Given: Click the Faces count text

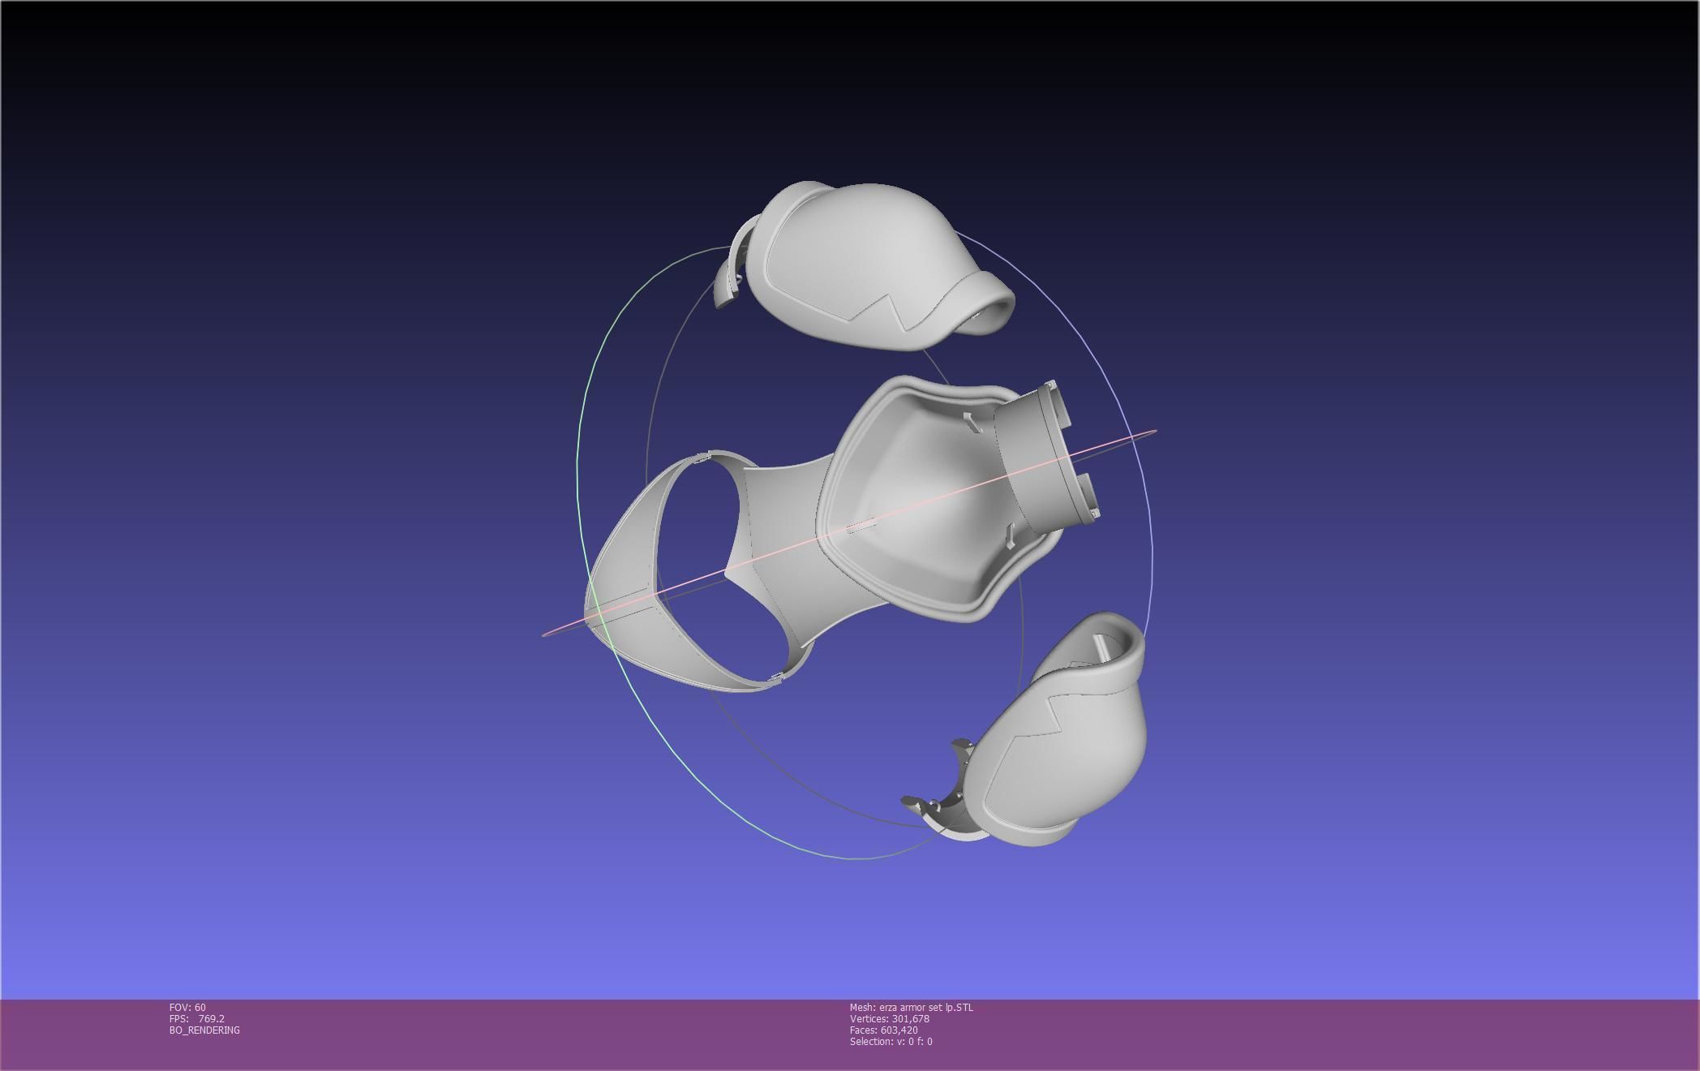Looking at the screenshot, I should point(883,1030).
